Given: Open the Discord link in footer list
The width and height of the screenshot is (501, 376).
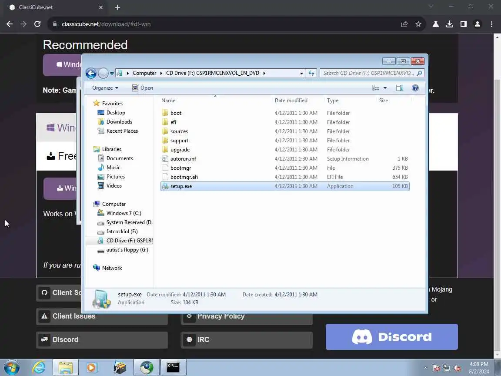Looking at the screenshot, I should point(102,339).
